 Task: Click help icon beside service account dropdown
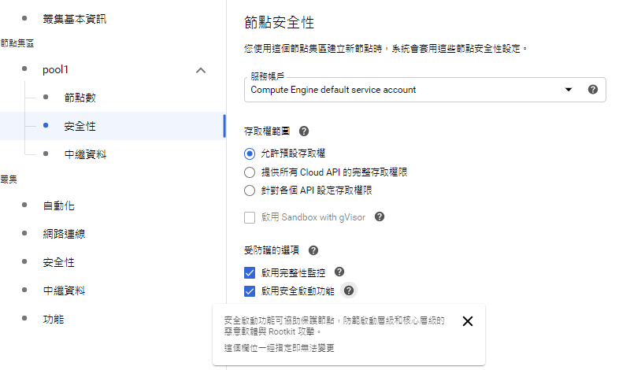coord(593,90)
